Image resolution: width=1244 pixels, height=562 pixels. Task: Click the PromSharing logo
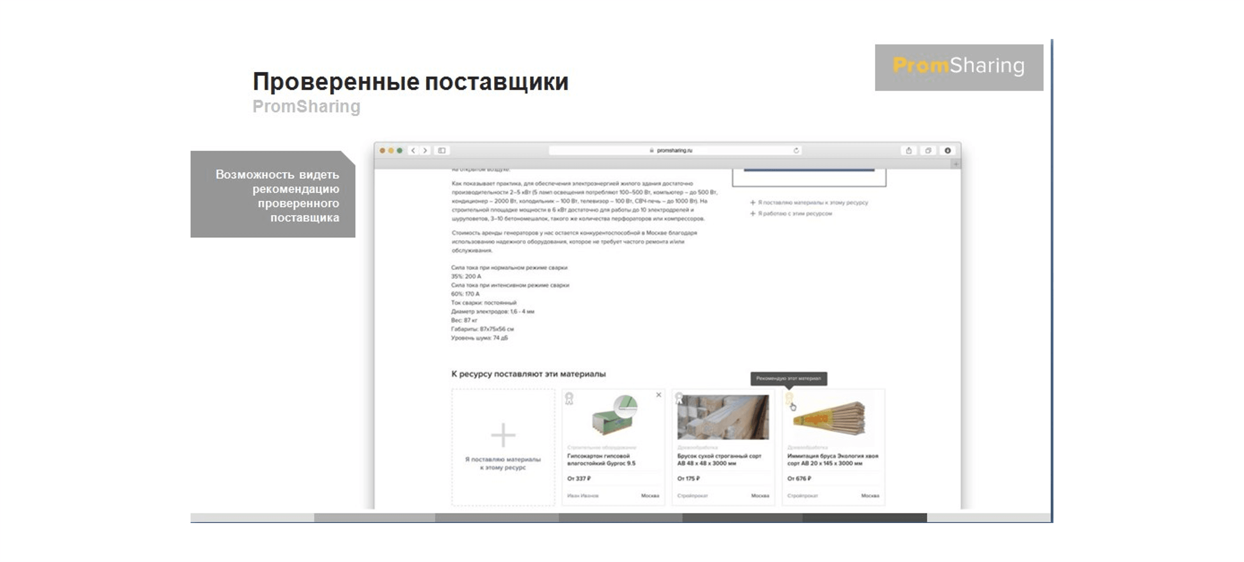pyautogui.click(x=959, y=67)
